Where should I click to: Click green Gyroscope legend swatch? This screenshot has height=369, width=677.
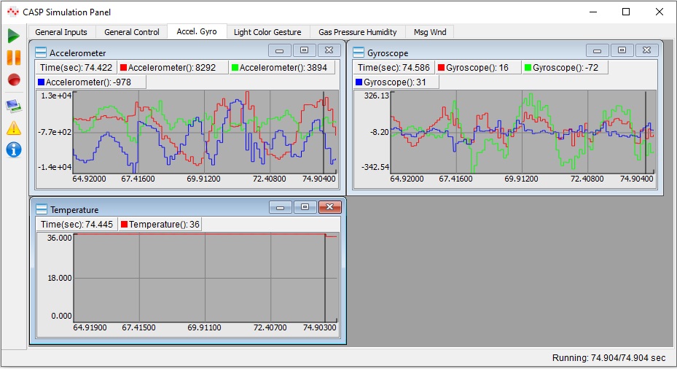pos(528,67)
